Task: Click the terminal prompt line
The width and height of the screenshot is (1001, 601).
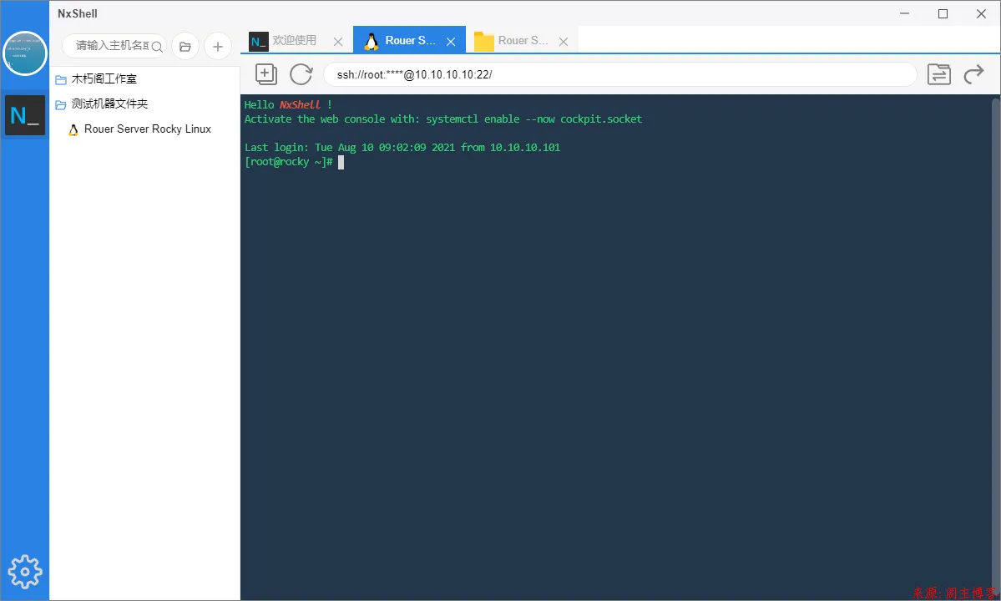Action: (294, 162)
